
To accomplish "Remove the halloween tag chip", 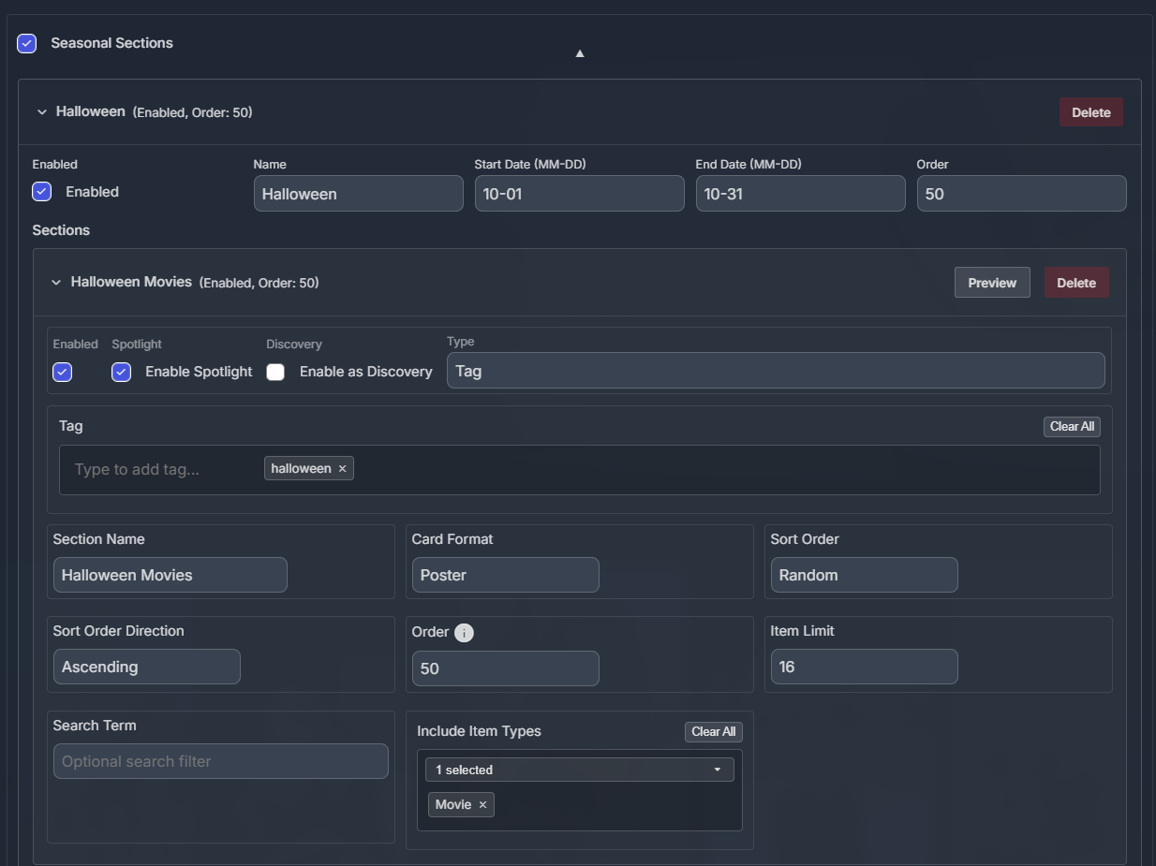I will pyautogui.click(x=343, y=469).
